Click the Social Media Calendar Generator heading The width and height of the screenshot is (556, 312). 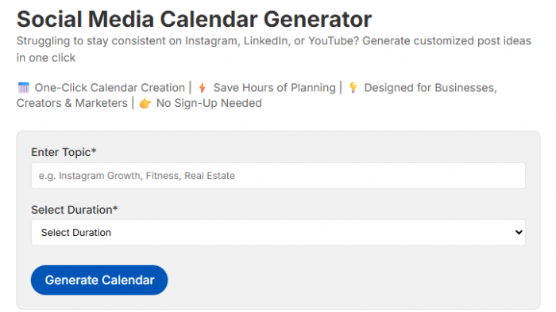(x=194, y=19)
